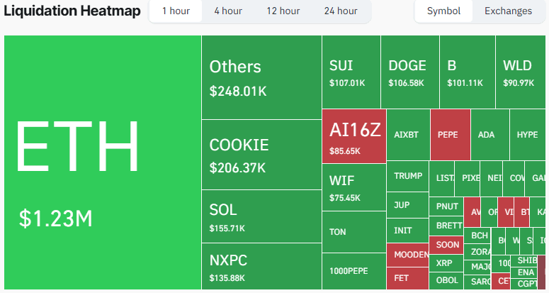Switch to the 4 hour timeframe
This screenshot has width=549, height=293.
(x=228, y=11)
